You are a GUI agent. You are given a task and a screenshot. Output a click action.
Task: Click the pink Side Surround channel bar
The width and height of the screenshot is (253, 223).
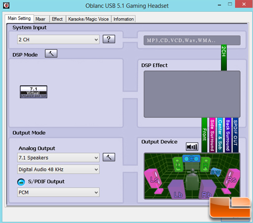213,135
